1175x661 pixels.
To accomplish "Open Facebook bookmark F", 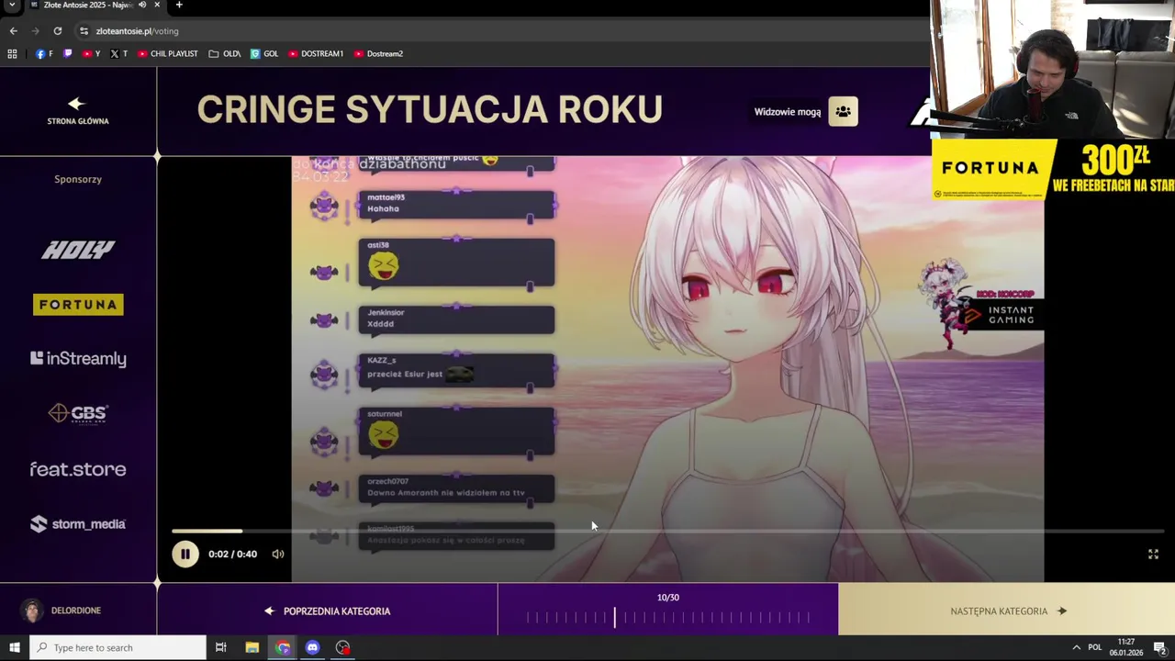I will coord(44,54).
